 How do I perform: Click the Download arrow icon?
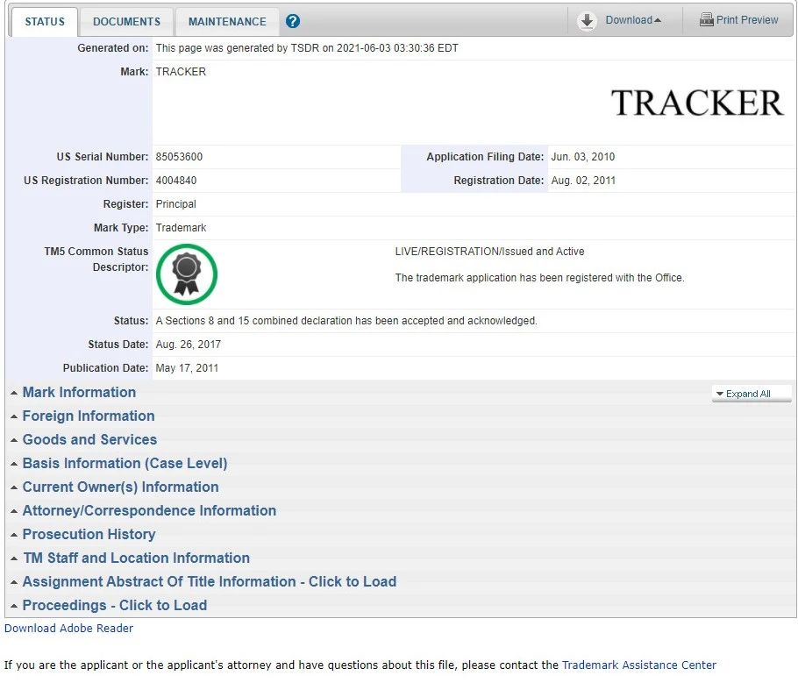point(588,21)
